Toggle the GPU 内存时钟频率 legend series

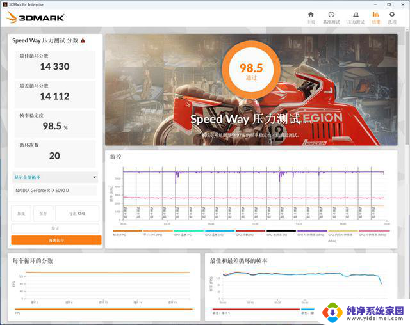point(343,236)
